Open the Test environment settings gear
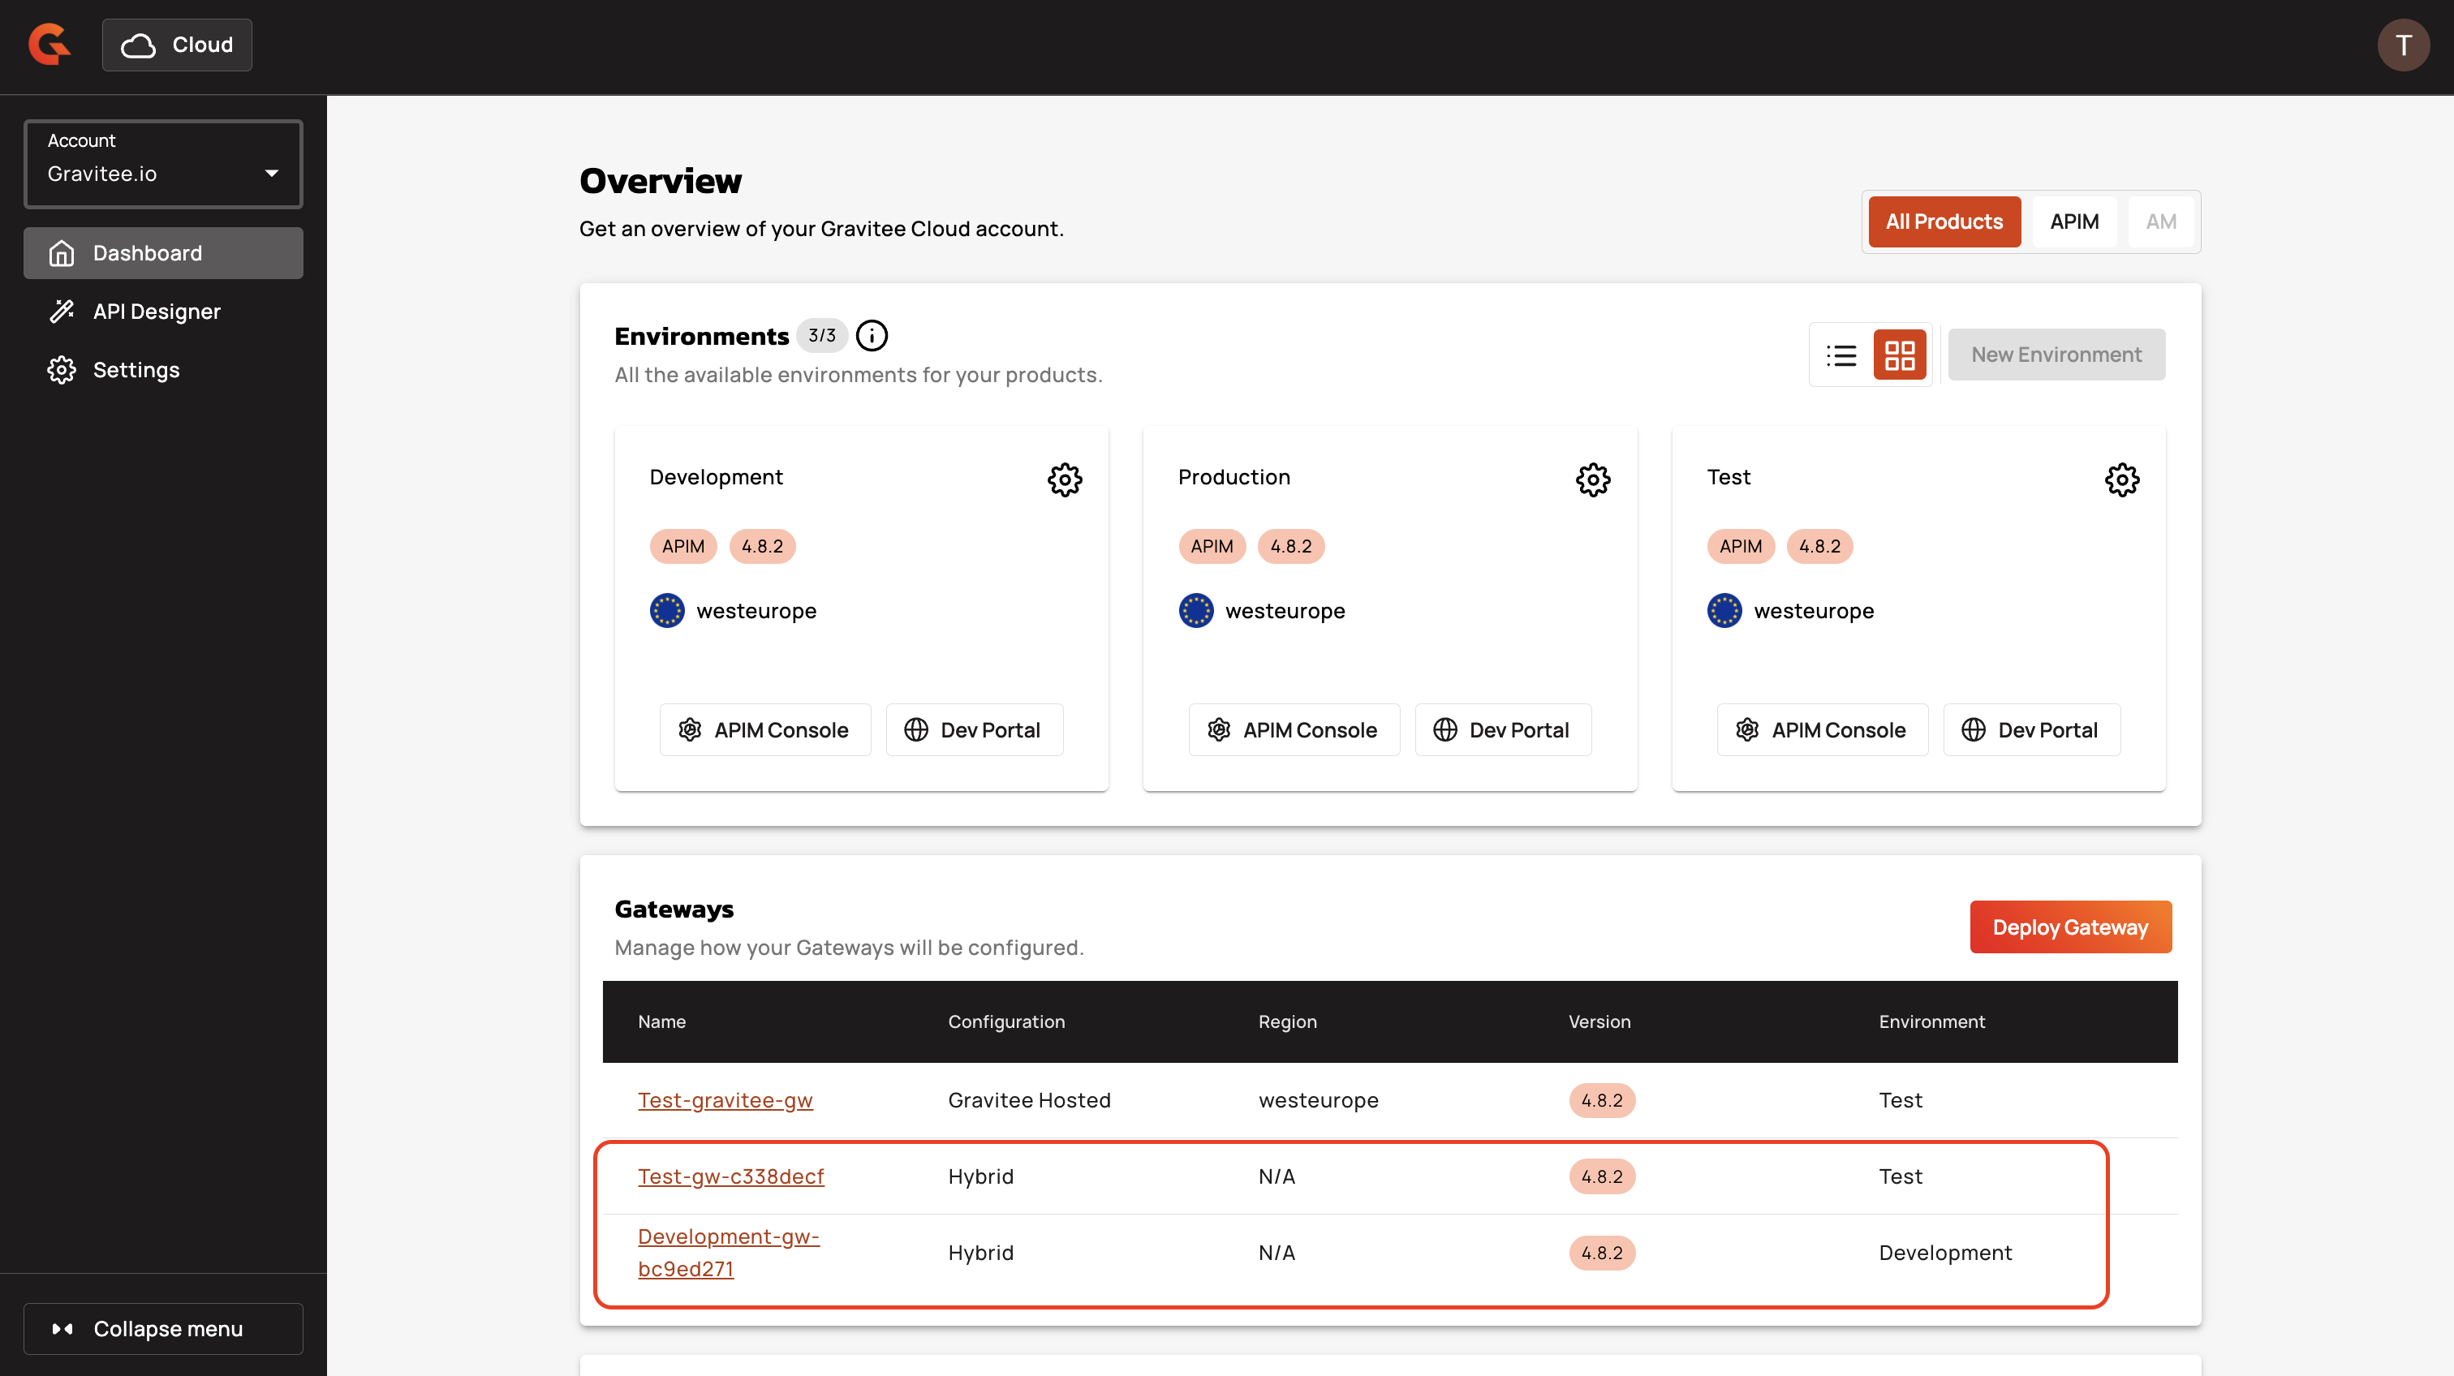Screen dimensions: 2454x1376 [x=2120, y=479]
